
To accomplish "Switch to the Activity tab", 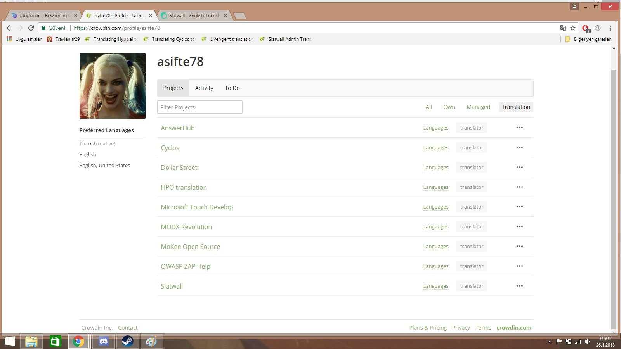I will point(204,88).
